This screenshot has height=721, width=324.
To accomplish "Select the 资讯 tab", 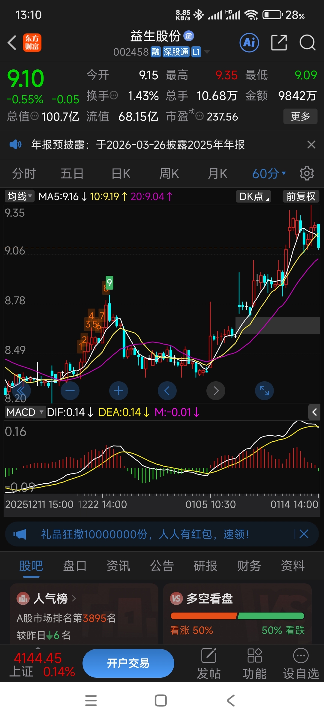I will coord(118,566).
